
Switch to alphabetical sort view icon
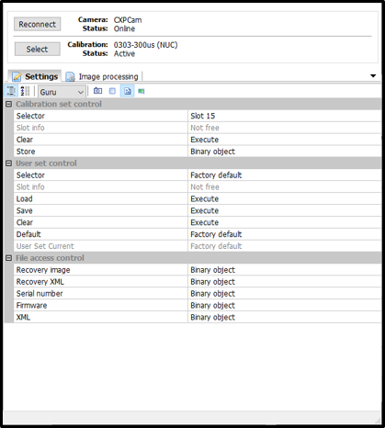(x=25, y=91)
